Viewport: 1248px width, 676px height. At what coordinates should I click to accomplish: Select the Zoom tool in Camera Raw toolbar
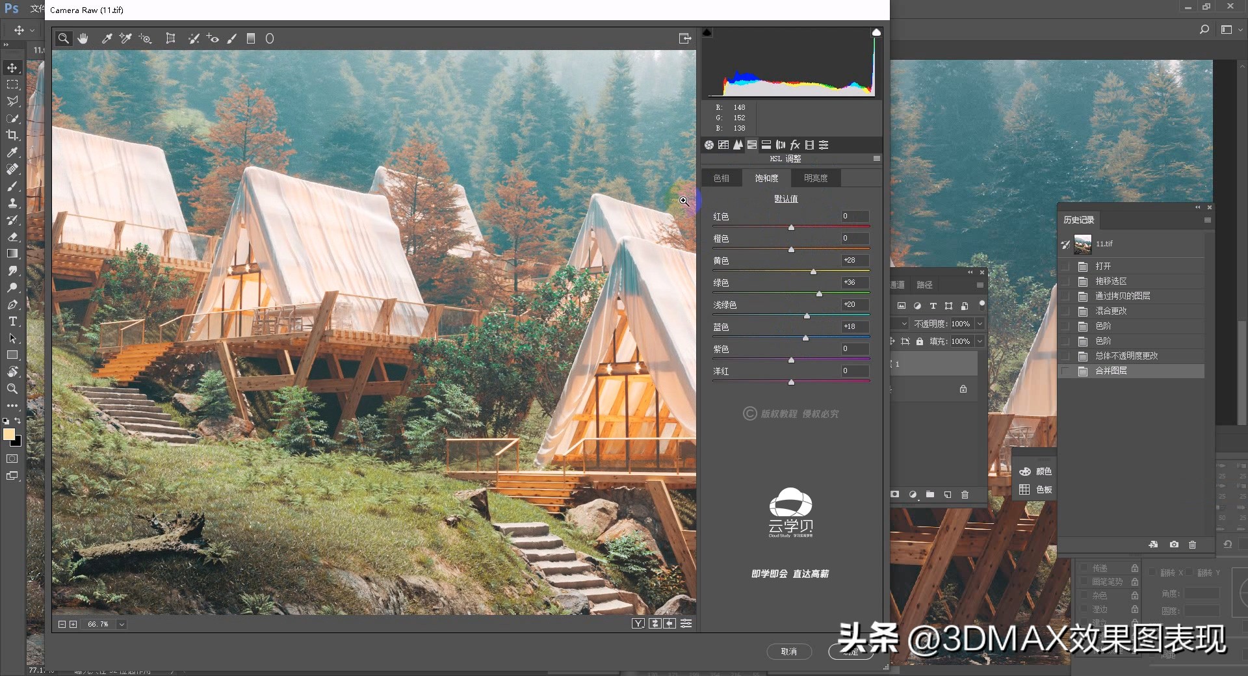click(63, 38)
